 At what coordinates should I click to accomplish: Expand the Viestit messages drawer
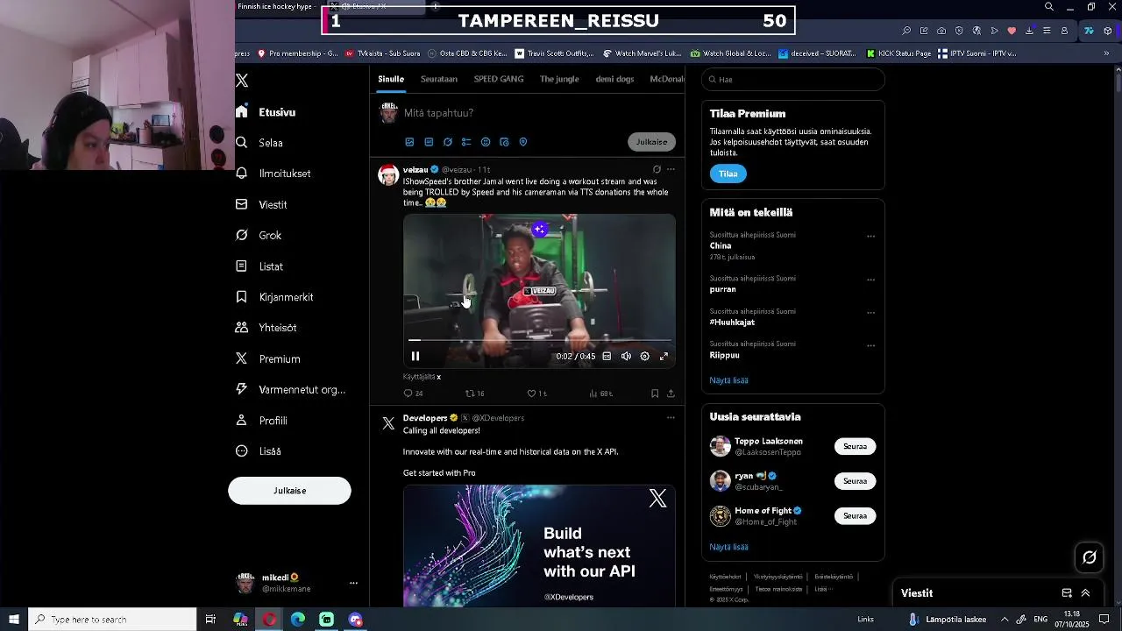pyautogui.click(x=1085, y=593)
